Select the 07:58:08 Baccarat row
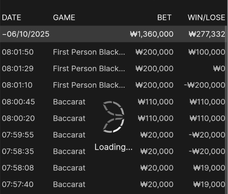This screenshot has height=194, width=228. click(69, 168)
